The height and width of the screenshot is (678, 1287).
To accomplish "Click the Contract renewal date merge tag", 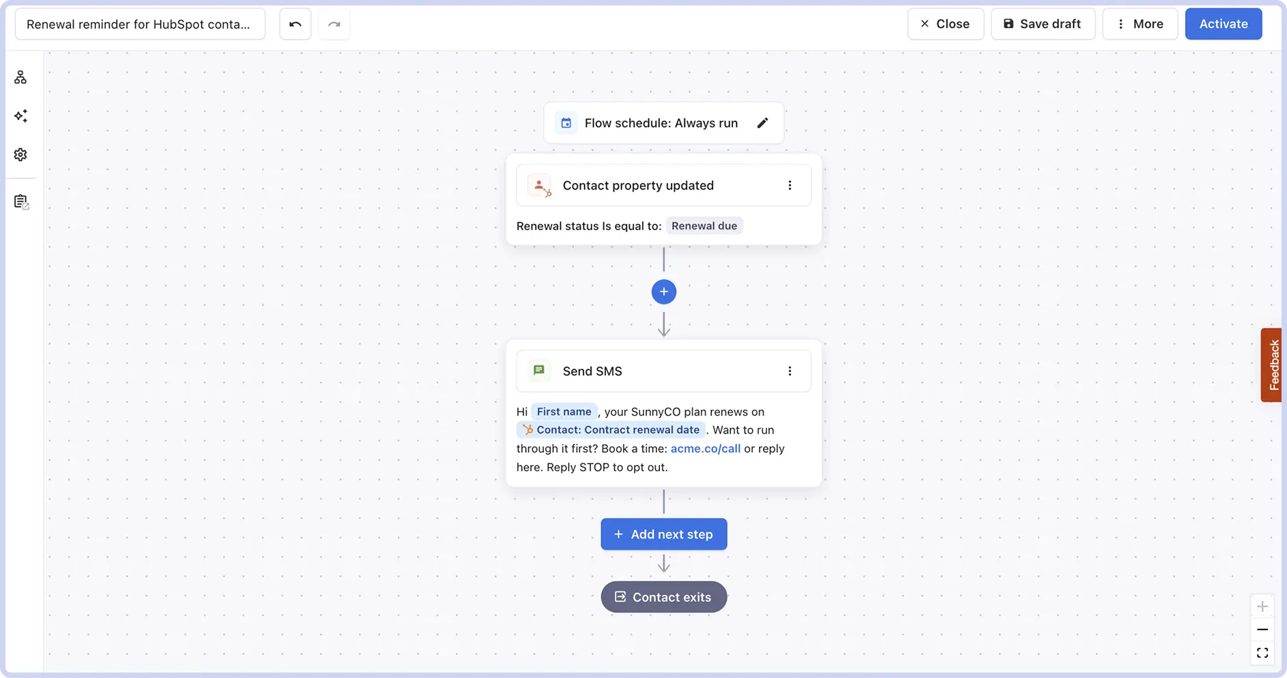I will (x=611, y=429).
